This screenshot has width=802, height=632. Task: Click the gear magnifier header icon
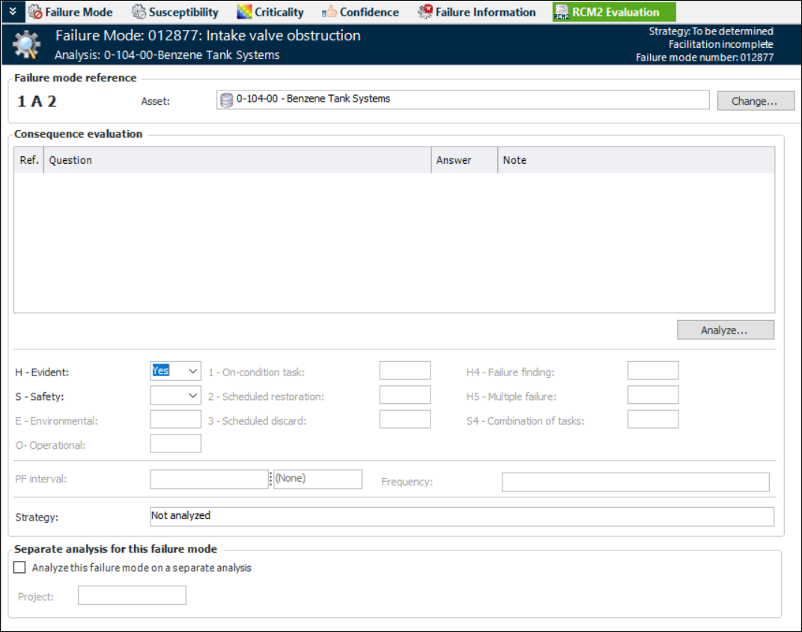(27, 44)
